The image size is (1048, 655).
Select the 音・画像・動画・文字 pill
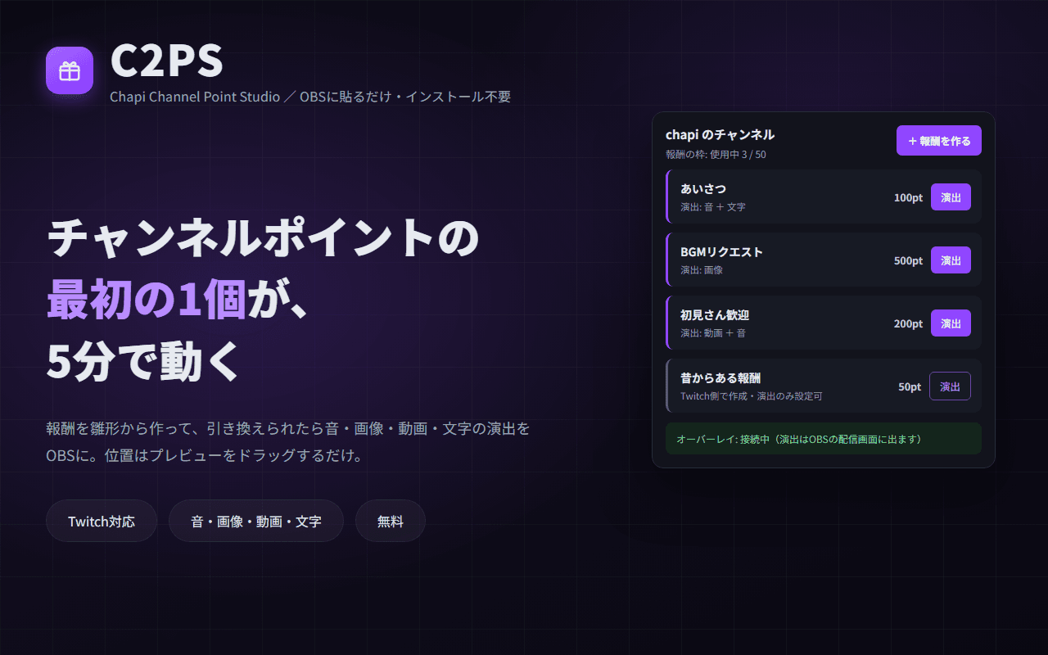tap(256, 521)
